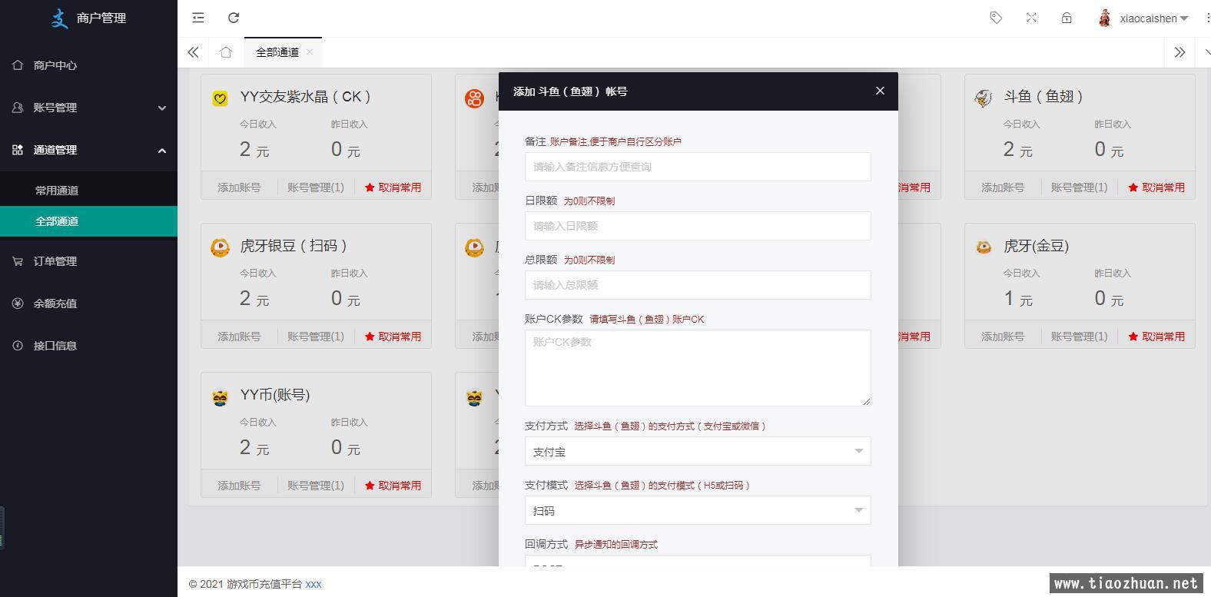Collapse the sidebar with the menu fold icon
Image resolution: width=1211 pixels, height=597 pixels.
coord(198,18)
